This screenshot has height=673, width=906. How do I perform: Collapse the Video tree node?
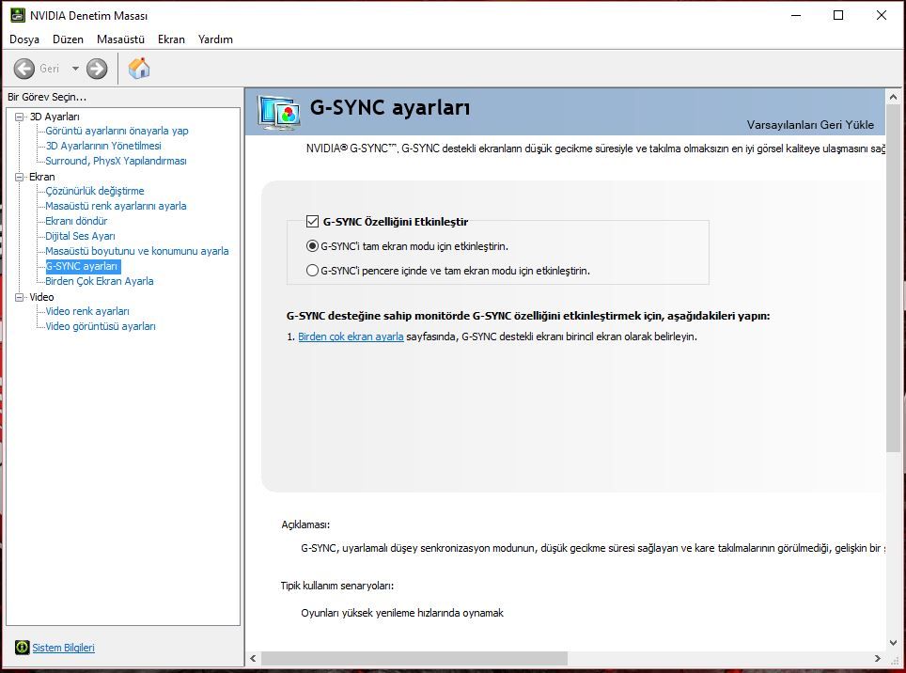click(20, 297)
